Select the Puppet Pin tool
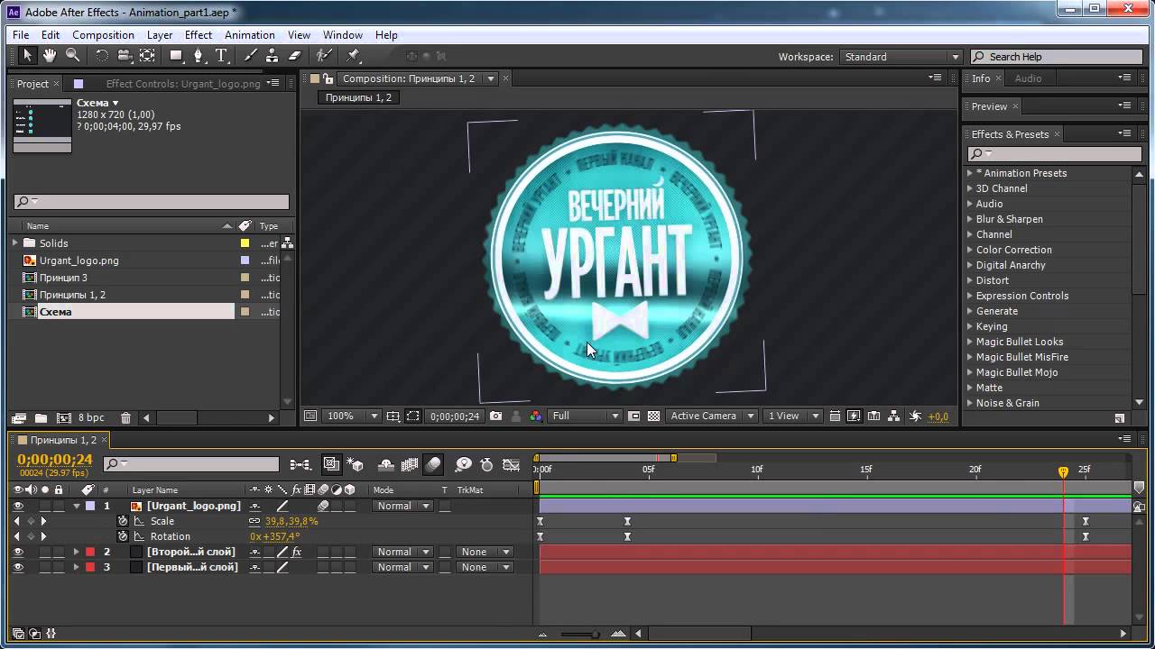 click(354, 56)
